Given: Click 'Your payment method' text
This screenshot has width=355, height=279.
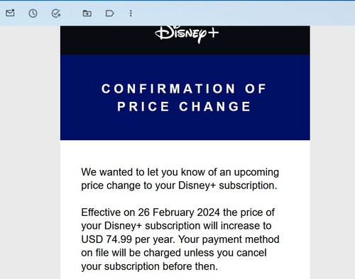Looking at the screenshot, I should pyautogui.click(x=229, y=239).
